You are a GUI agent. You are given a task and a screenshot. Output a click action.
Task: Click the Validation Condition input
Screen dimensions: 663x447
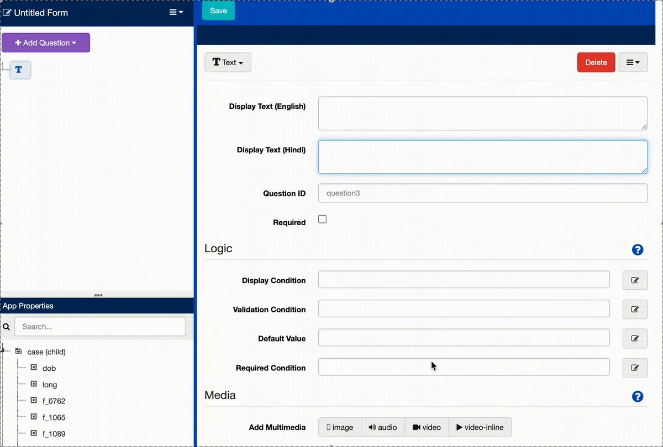[464, 308]
